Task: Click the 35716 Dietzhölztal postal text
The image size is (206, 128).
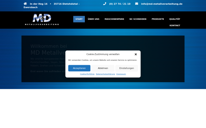Action: pyautogui.click(x=66, y=4)
